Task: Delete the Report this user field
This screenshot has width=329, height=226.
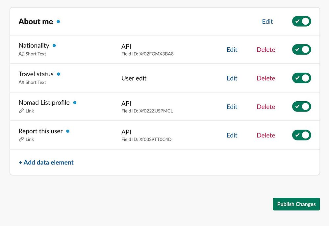Action: tap(266, 135)
